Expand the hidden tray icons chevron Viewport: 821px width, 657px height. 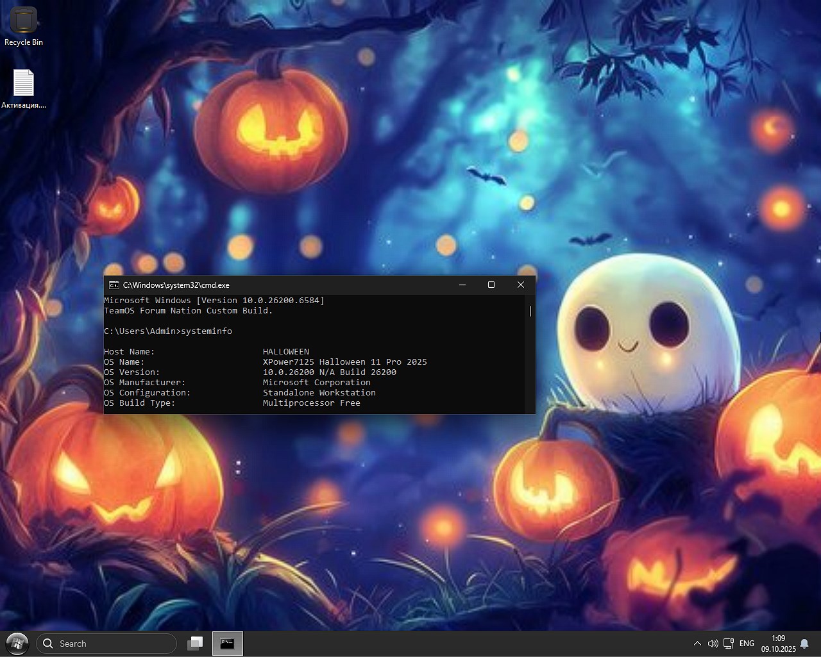click(x=697, y=644)
